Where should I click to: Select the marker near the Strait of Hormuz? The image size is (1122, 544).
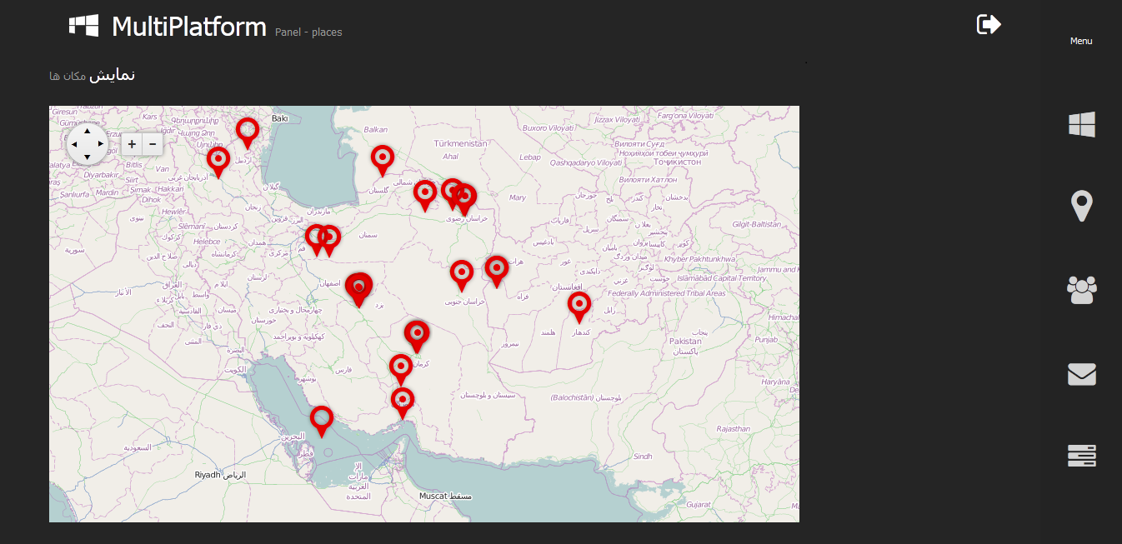click(x=403, y=402)
